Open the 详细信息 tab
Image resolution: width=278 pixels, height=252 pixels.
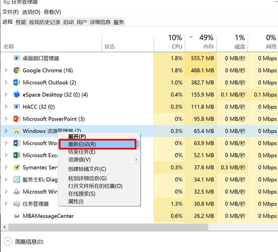pos(100,22)
